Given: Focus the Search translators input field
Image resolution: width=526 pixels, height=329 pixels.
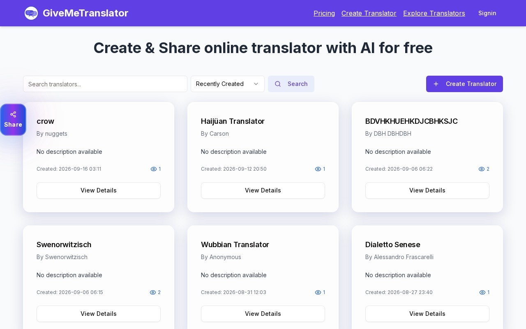Looking at the screenshot, I should 105,84.
